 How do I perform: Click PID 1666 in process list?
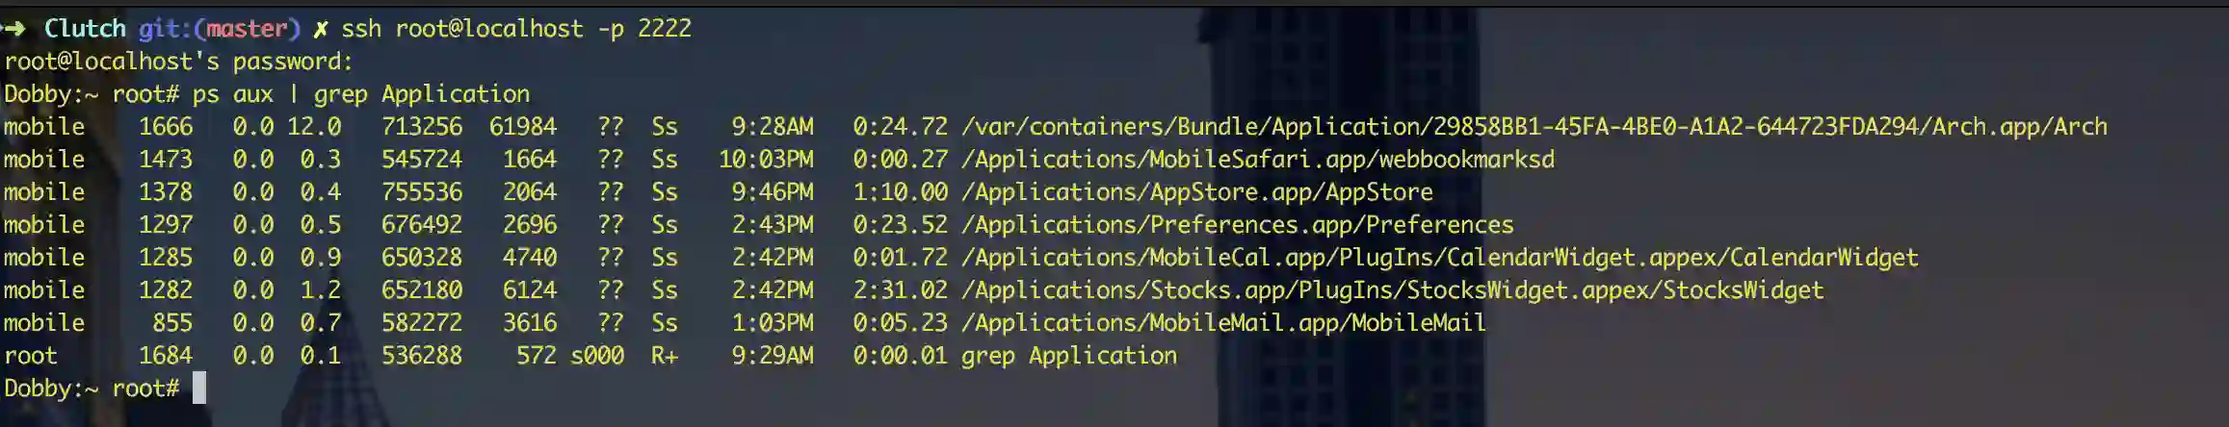tap(166, 127)
